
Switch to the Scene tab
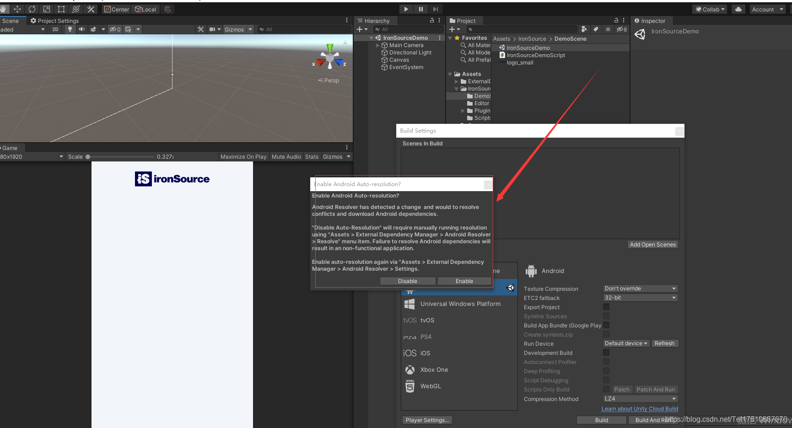[x=11, y=21]
